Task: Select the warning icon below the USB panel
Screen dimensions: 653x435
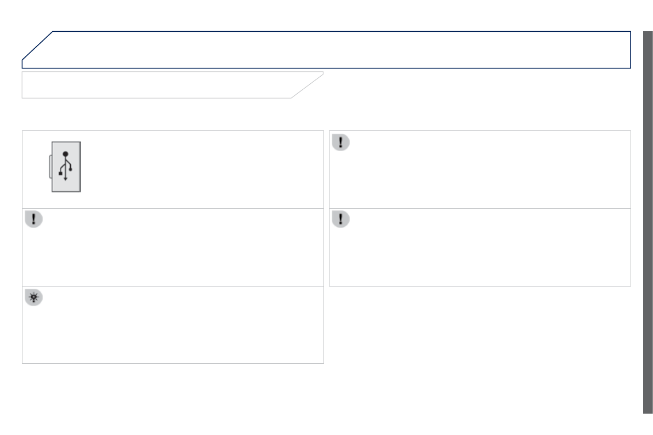Action: 33,220
